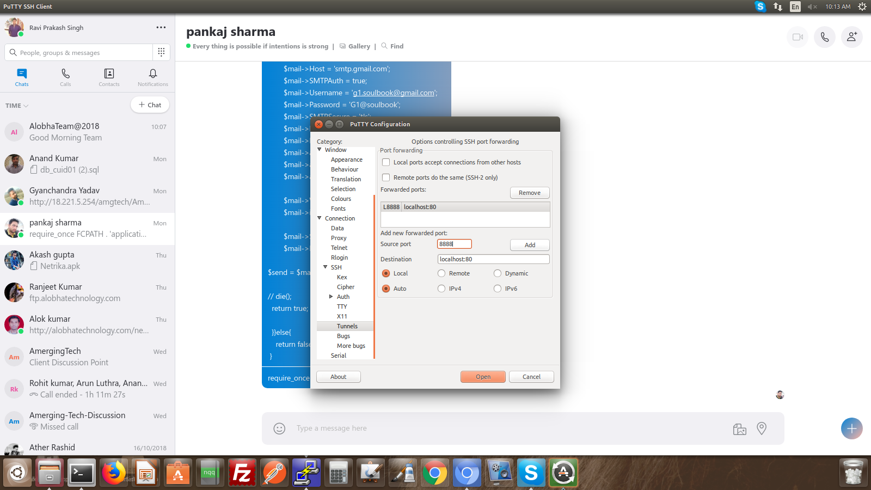Open the AlobhaTeam@2018 conversation
Screen dimensions: 871x490
pyautogui.click(x=87, y=132)
